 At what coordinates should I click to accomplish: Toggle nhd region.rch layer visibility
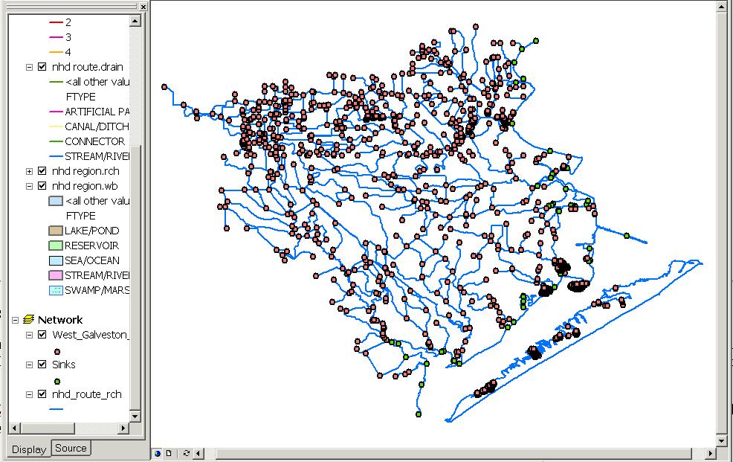click(x=42, y=171)
